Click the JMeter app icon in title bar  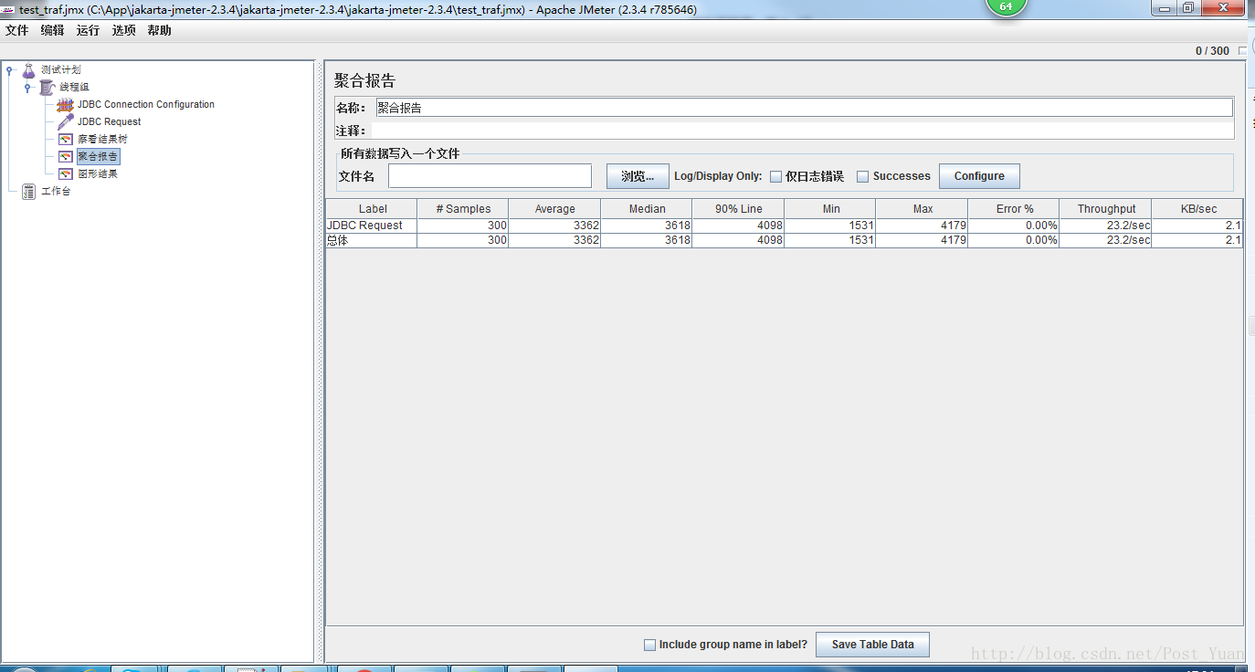point(8,8)
